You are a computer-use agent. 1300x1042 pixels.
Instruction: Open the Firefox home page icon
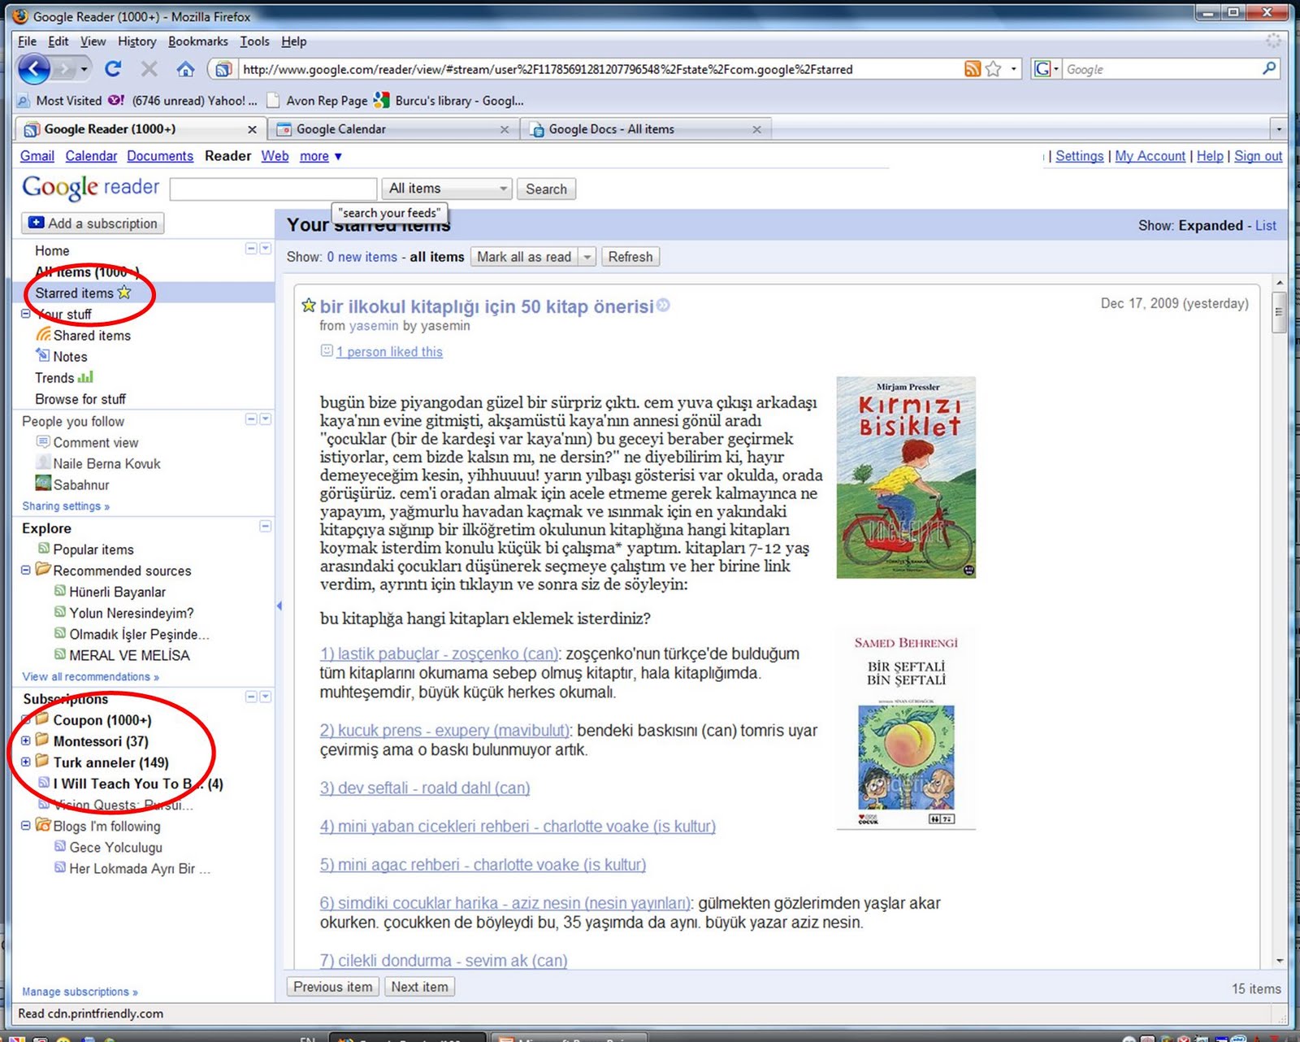click(185, 69)
